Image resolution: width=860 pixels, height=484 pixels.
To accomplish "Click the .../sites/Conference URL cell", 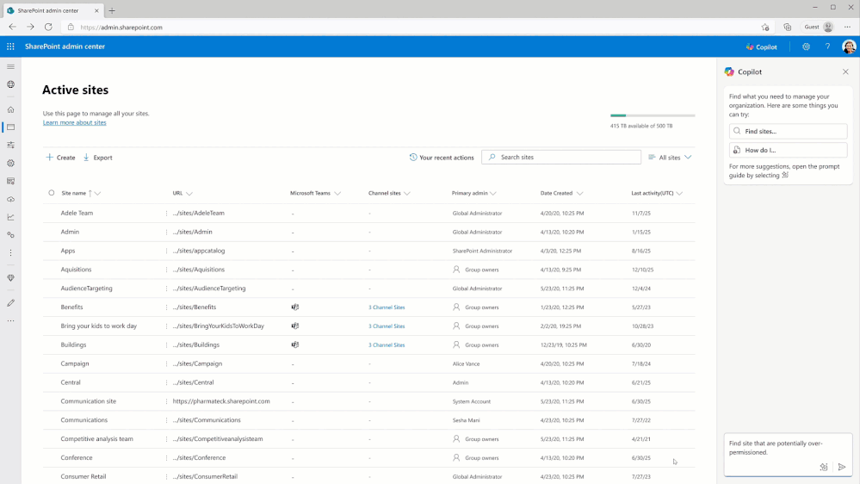I will 199,457.
